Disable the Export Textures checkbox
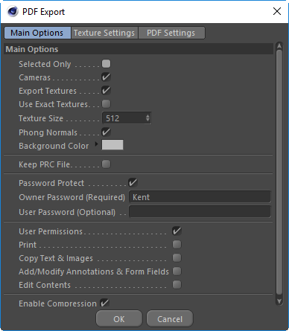Viewport: 289px width, 331px height. pos(106,91)
